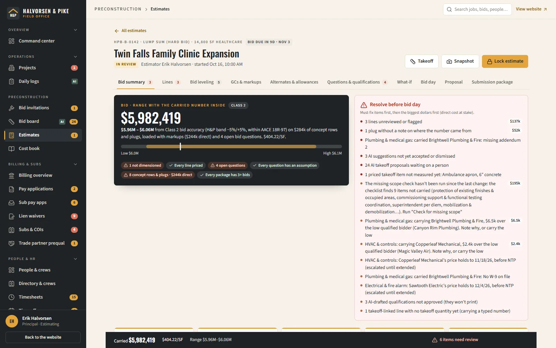Click the Timesheets clock icon

coord(11,297)
